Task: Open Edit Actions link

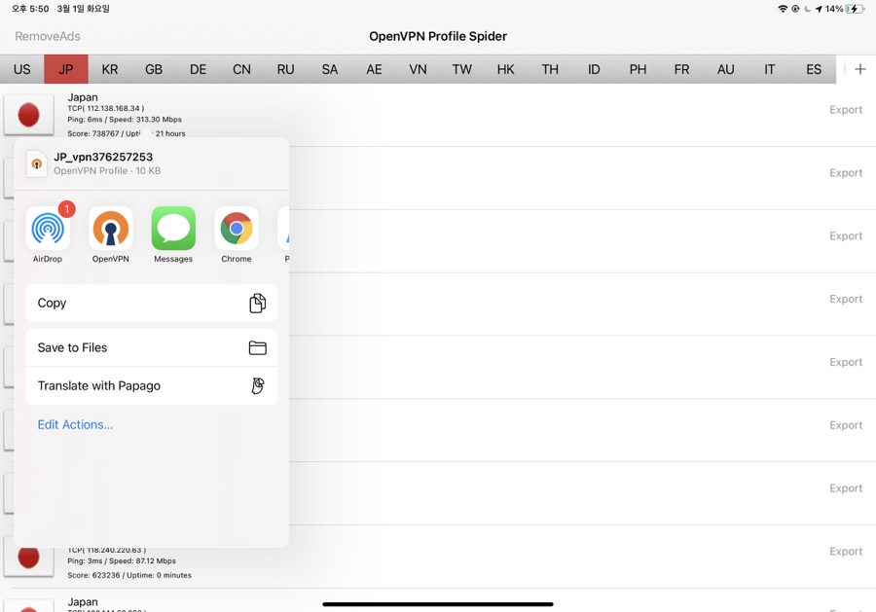Action: pos(75,424)
